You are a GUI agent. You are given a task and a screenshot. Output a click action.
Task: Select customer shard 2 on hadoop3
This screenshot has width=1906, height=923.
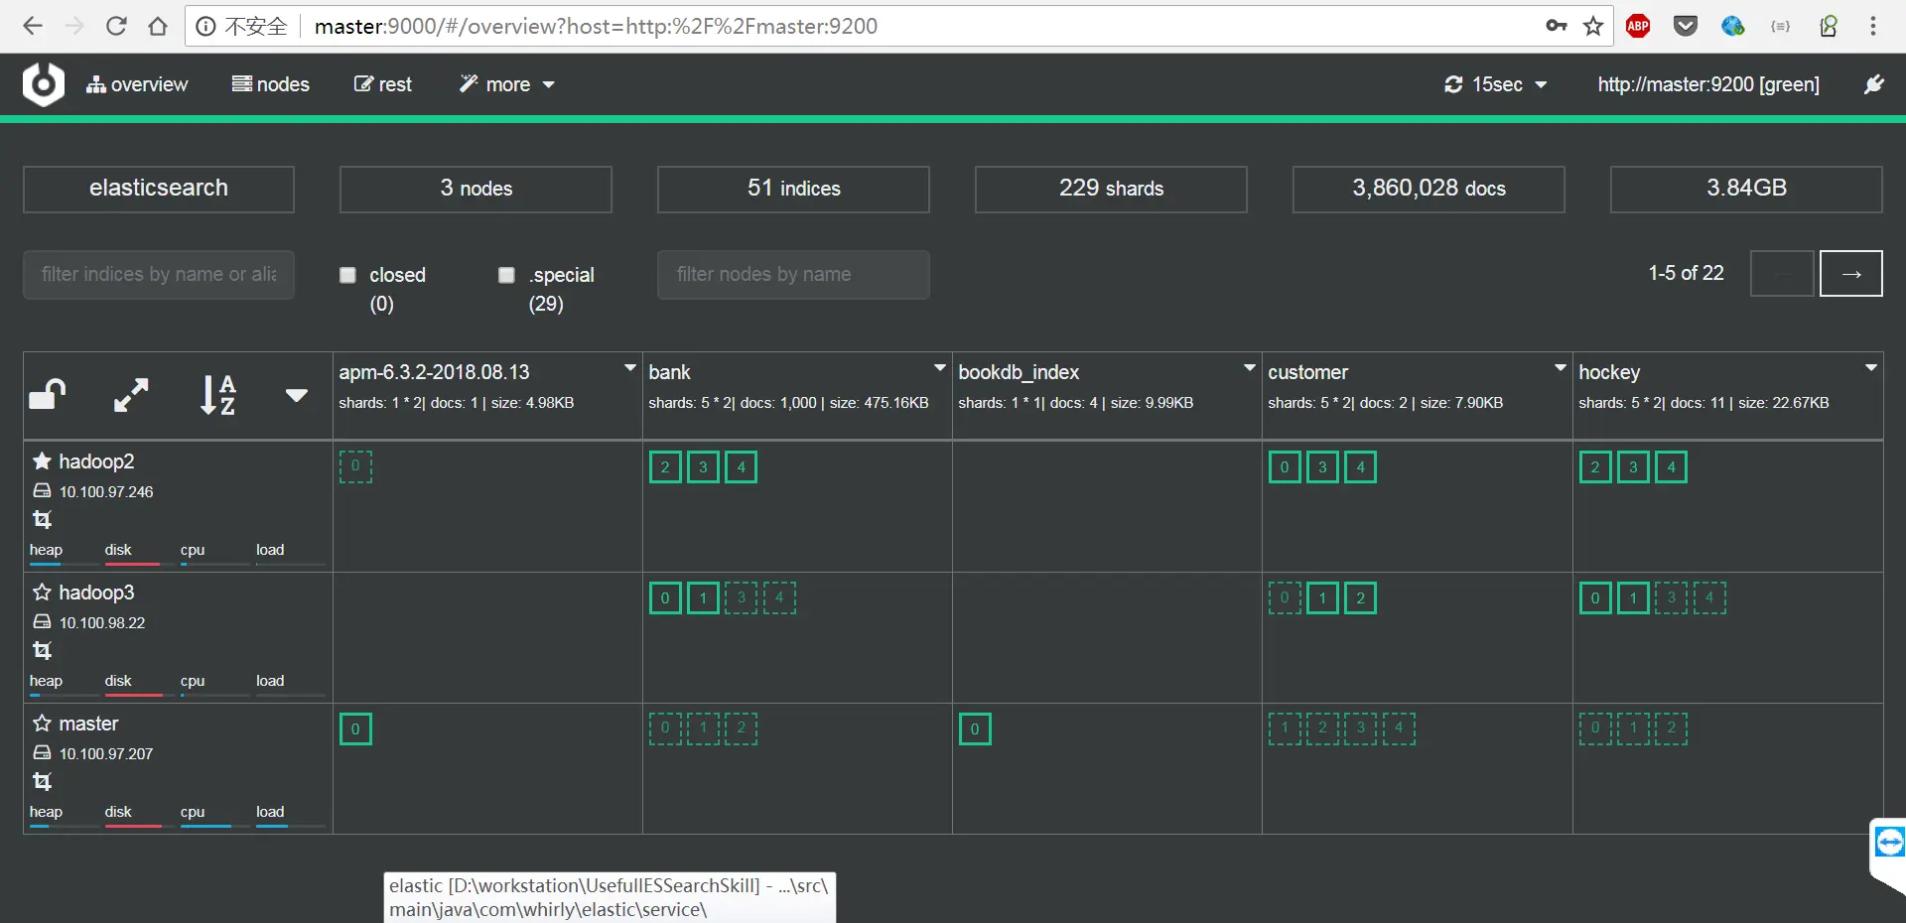coord(1360,598)
